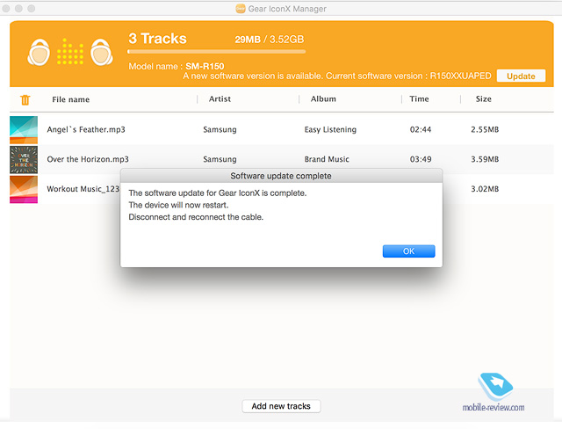The image size is (562, 429).
Task: Click the SM-R150 model name text
Action: (205, 66)
